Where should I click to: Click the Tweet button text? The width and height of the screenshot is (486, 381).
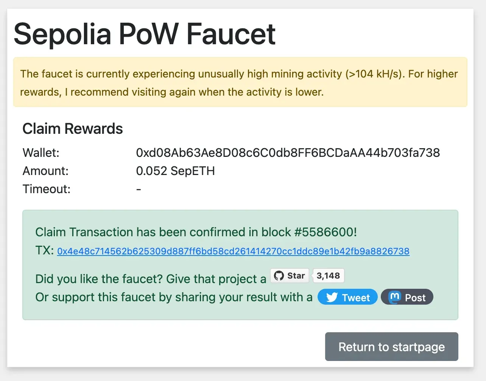click(356, 298)
